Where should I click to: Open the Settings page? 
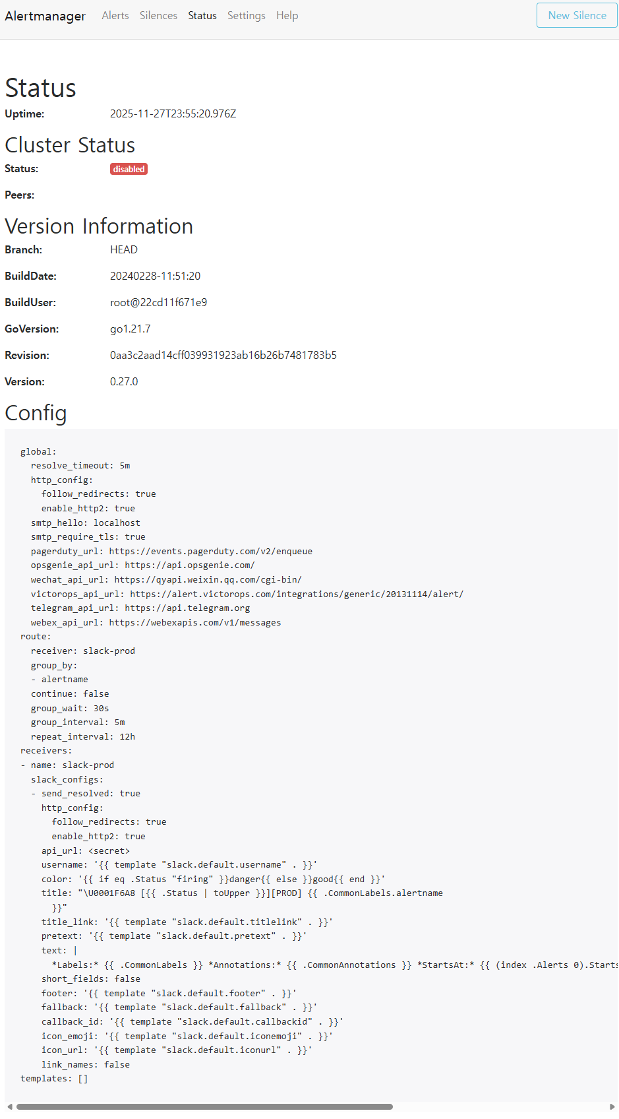(x=246, y=15)
